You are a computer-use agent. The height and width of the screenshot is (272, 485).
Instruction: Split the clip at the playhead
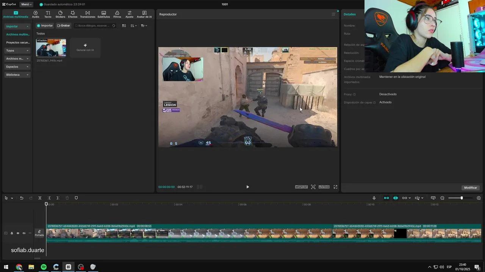pyautogui.click(x=40, y=198)
